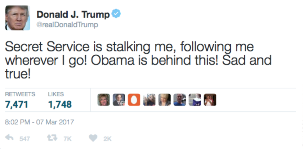Open the orange egg avatar profile
Image resolution: width=303 pixels, height=149 pixels.
tap(134, 100)
